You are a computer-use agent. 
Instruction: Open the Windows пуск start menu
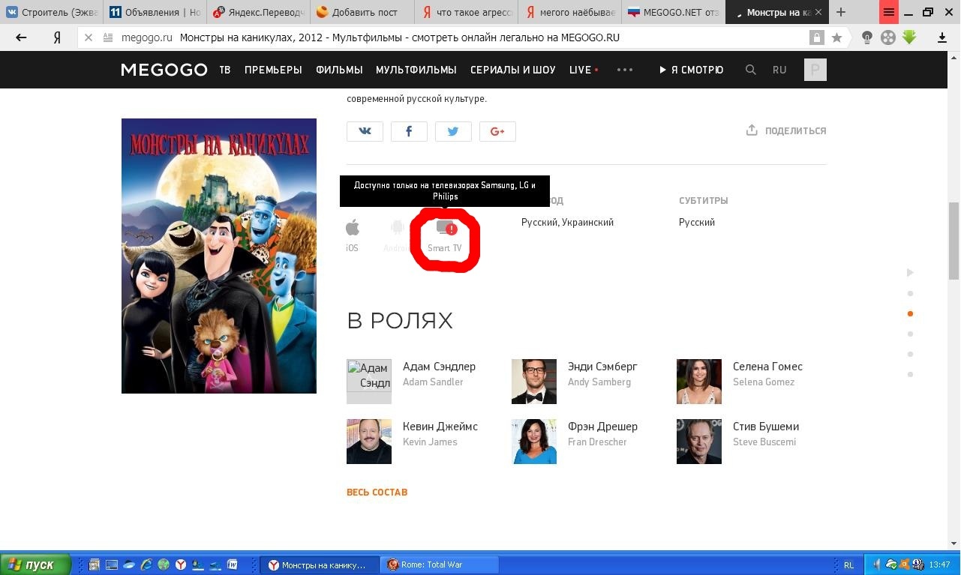(35, 565)
